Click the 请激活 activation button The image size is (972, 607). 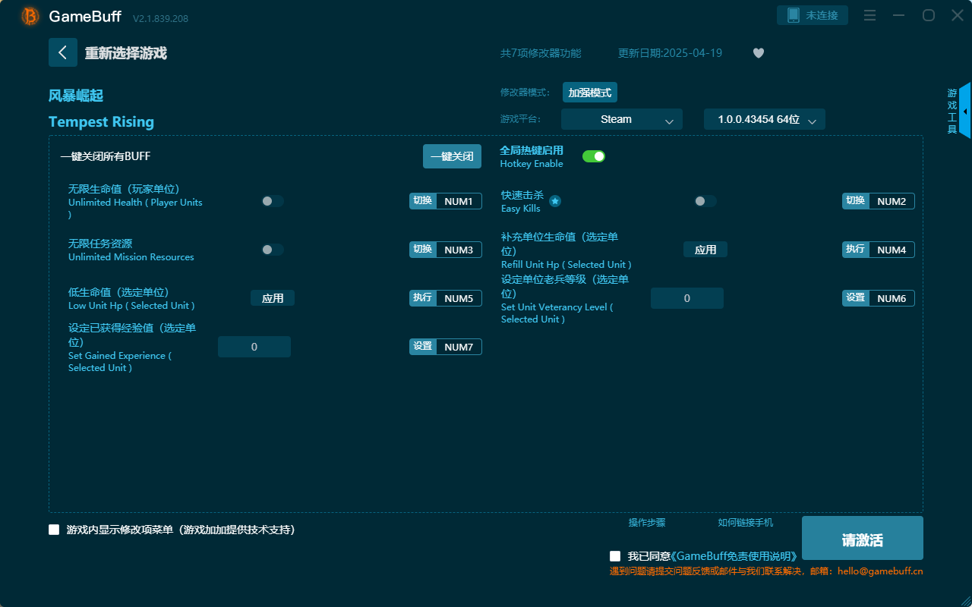tap(862, 537)
